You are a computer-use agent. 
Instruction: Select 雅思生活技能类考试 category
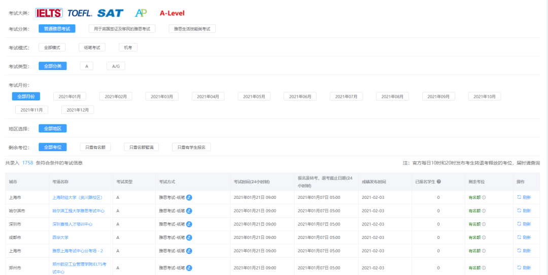click(x=192, y=28)
